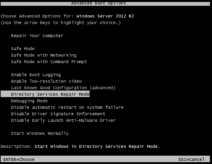Viewport: 212px width, 164px height.
Task: Click the arrow keys instruction line
Action: pyautogui.click(x=61, y=23)
